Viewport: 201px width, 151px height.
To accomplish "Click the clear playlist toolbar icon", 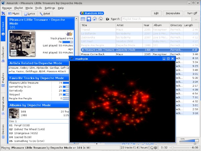I will pos(83,19).
